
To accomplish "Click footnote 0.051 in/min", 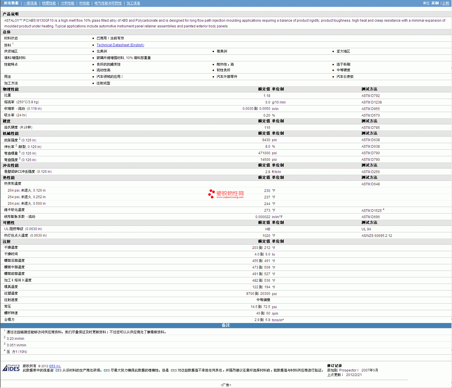I will pyautogui.click(x=17, y=345).
